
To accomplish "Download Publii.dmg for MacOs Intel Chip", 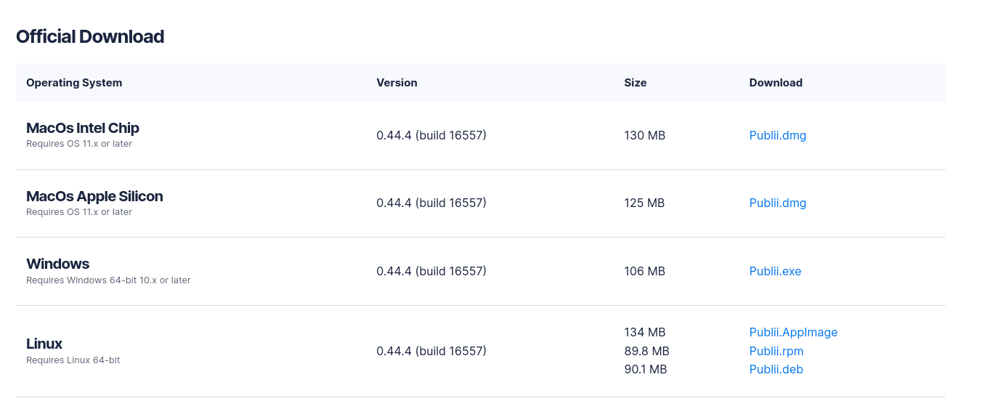I will pos(777,135).
